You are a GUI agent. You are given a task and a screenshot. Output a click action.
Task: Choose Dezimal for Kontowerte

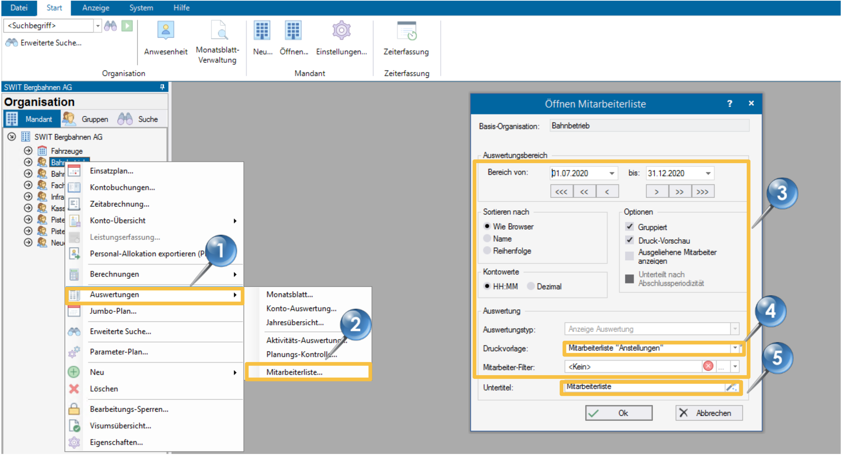coord(531,286)
